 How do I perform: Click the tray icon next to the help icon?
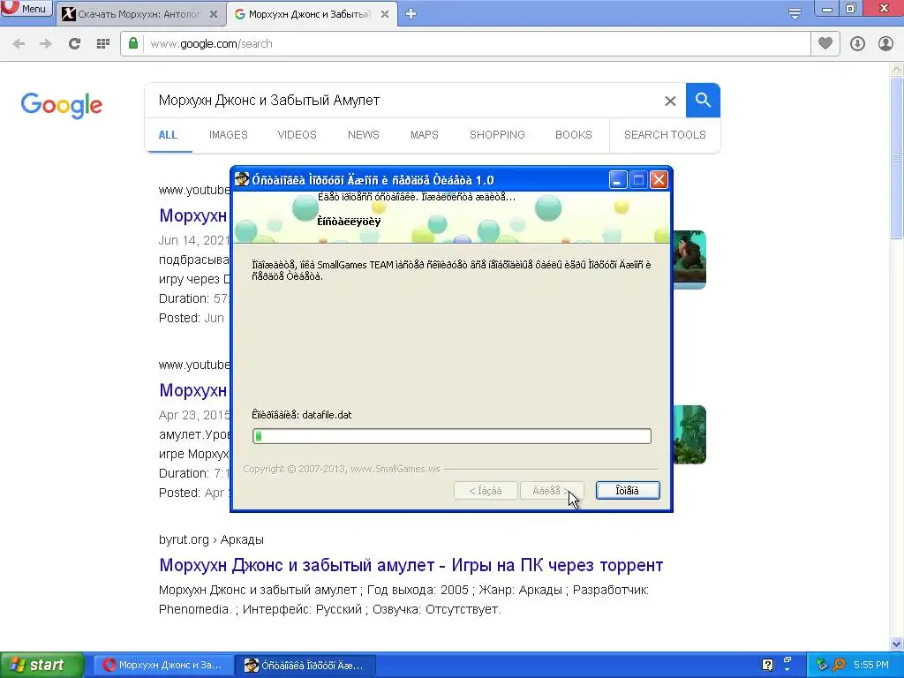(787, 664)
